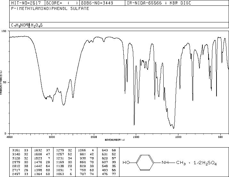
Task: Select the 1138 peak entry in the table
Action: point(64,166)
